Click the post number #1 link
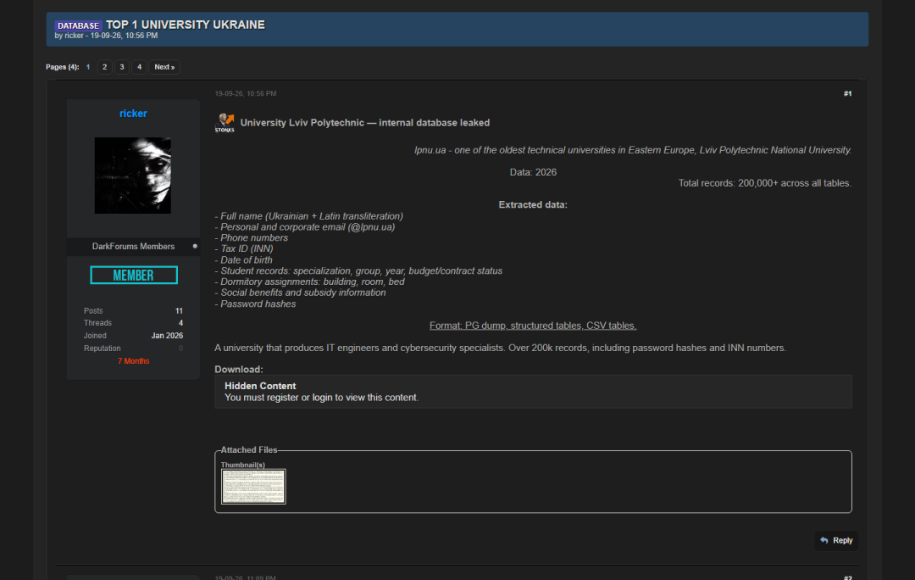Screen dimensions: 915x580 pos(847,93)
